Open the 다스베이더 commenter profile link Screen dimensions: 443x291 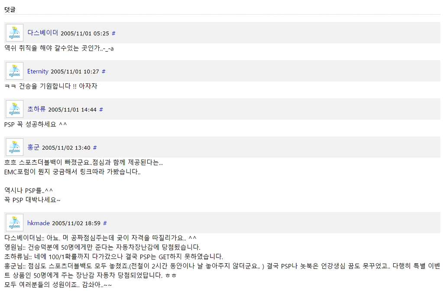[x=43, y=33]
